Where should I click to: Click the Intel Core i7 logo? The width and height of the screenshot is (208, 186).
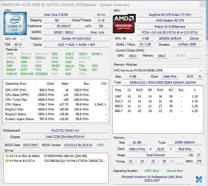[x=15, y=23]
